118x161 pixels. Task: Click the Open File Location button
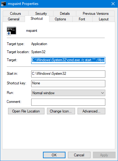[x=26, y=111]
